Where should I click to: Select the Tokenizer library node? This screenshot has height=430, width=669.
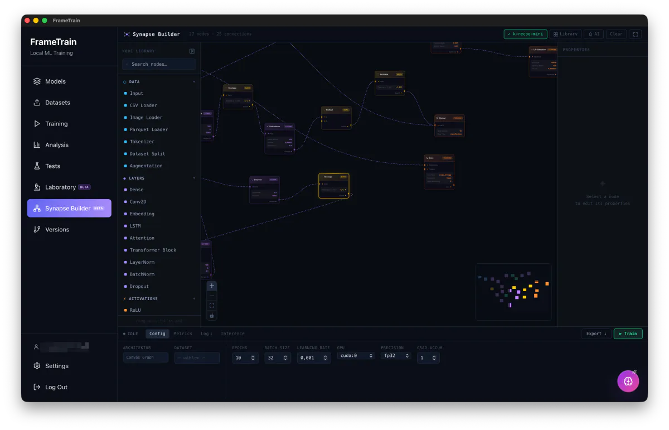pos(159,142)
